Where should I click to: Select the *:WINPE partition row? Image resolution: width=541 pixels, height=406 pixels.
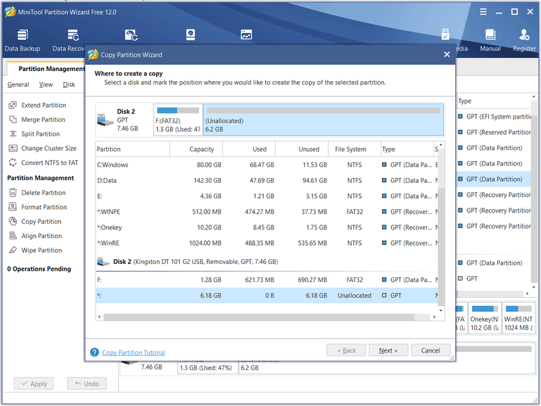[x=266, y=212]
